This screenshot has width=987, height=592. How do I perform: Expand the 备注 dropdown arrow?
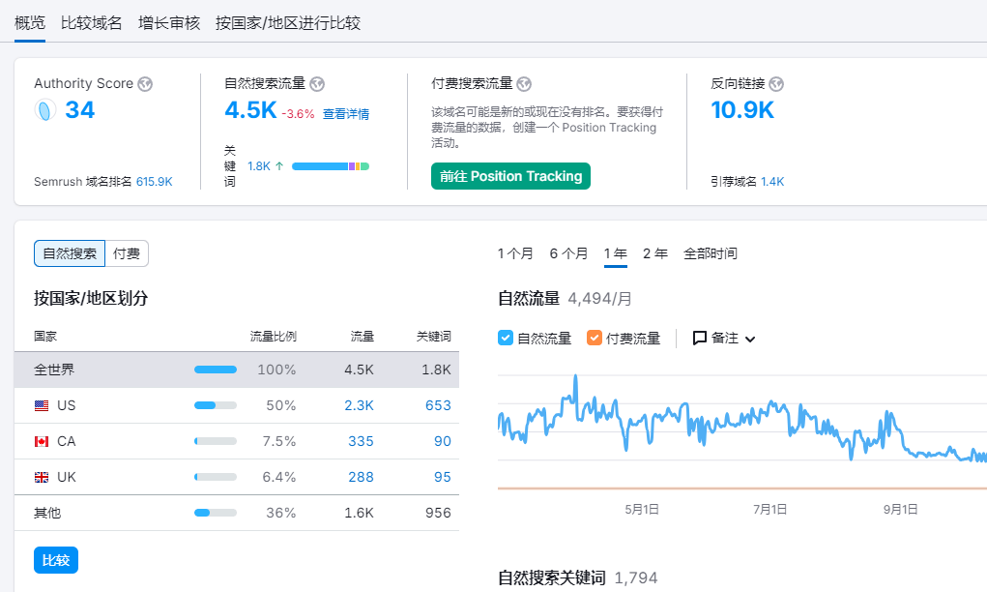750,339
